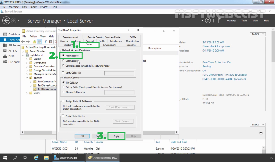This screenshot has width=275, height=162.
Task: Click the back arrow in AD Users toolbar
Action: point(23,42)
